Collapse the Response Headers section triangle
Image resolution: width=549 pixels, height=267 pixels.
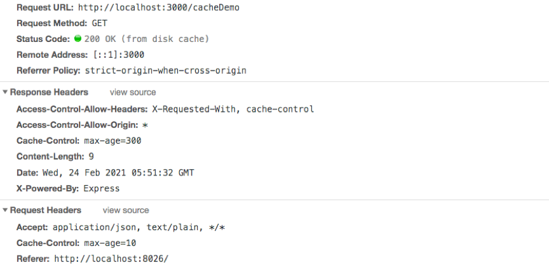tap(5, 93)
